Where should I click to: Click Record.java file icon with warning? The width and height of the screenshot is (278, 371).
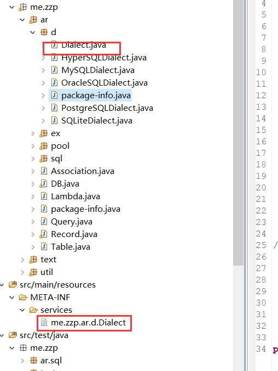point(43,234)
